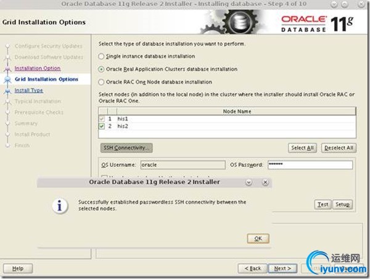The width and height of the screenshot is (370, 279).
Task: Open the Installation Option step link
Action: 38,68
